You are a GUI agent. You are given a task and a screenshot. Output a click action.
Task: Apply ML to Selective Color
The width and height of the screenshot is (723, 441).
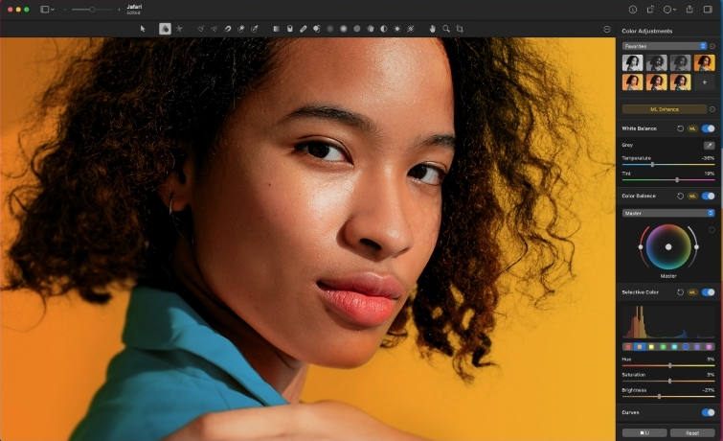[692, 292]
